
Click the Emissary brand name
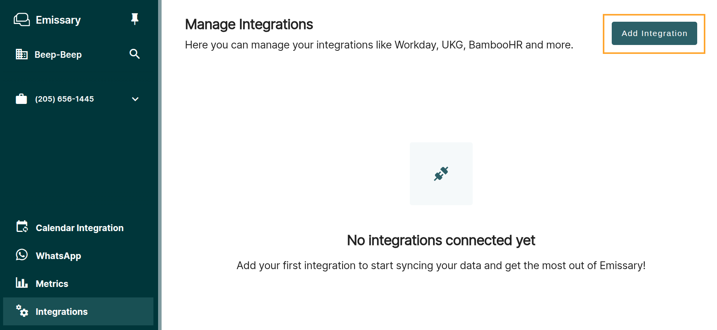click(x=58, y=20)
